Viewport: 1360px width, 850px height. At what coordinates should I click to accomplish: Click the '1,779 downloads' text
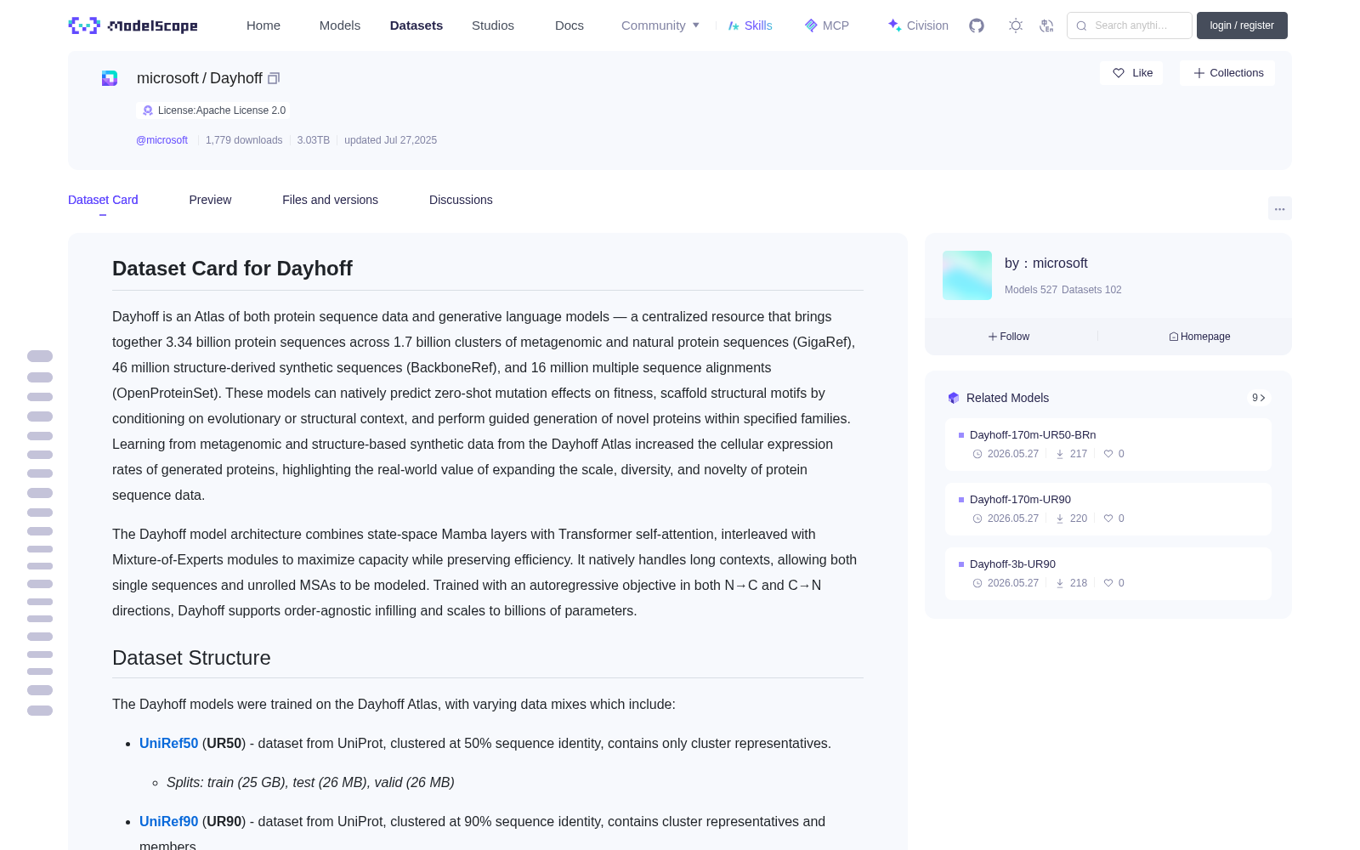pyautogui.click(x=244, y=140)
